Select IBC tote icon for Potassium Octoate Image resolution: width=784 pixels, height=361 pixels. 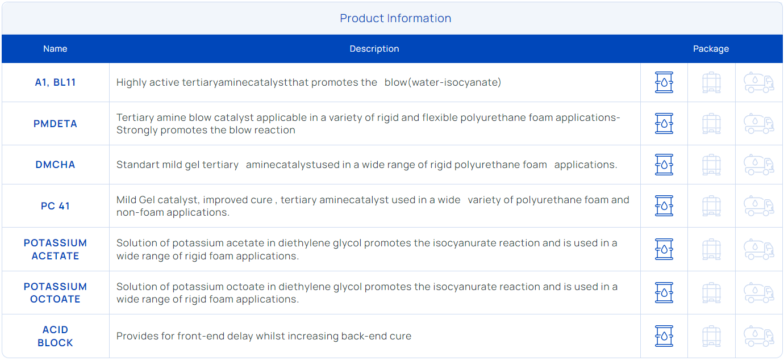pos(711,293)
